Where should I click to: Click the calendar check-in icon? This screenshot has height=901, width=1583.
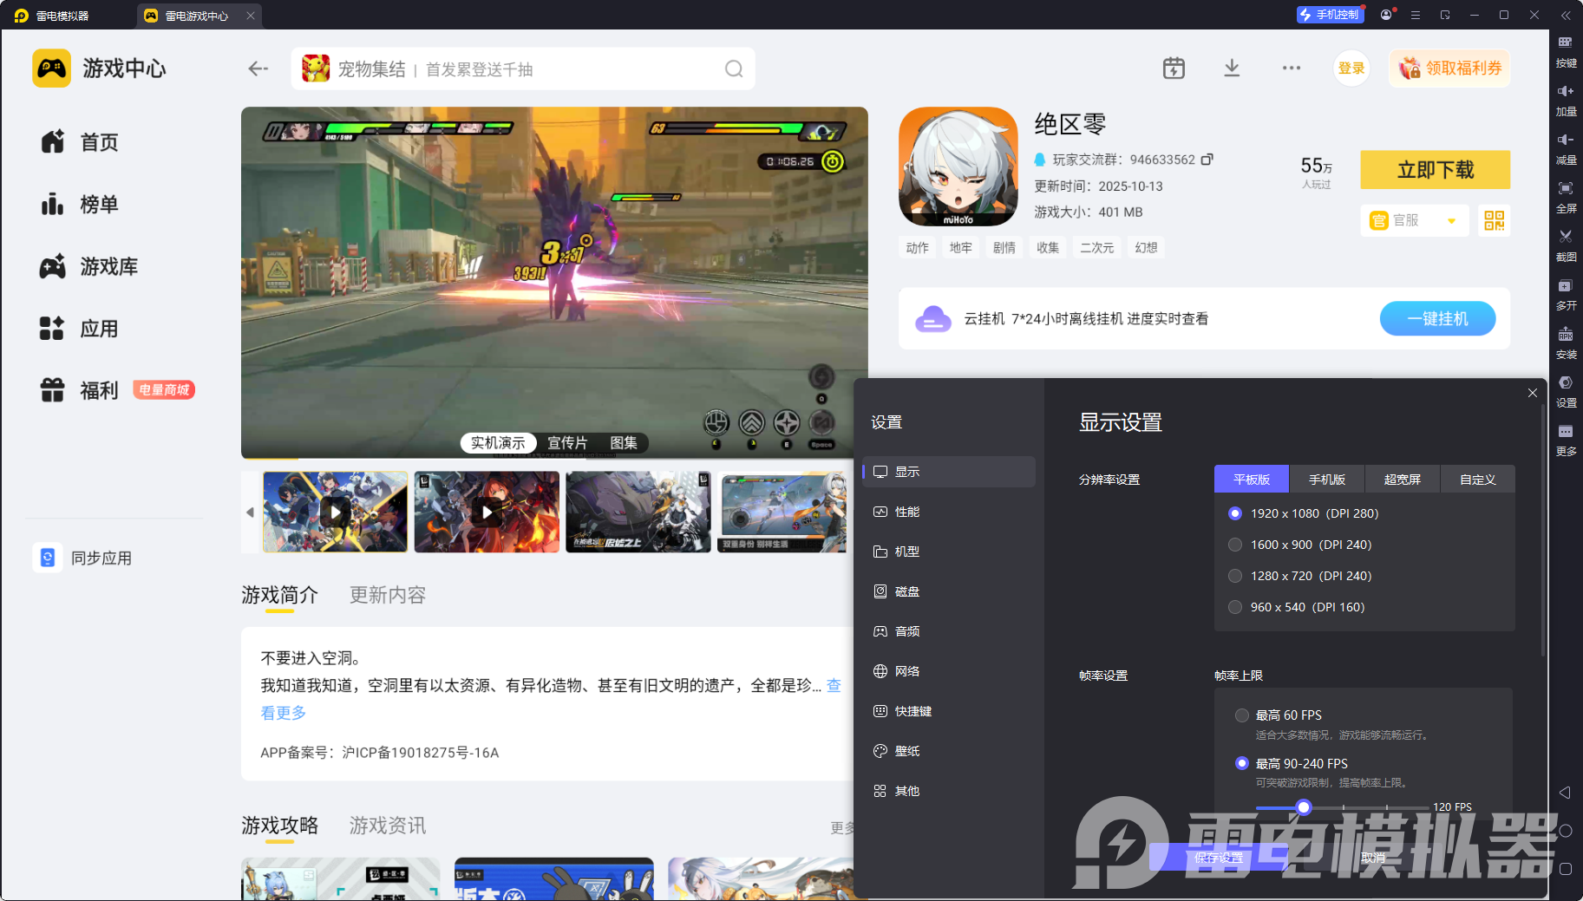point(1174,69)
